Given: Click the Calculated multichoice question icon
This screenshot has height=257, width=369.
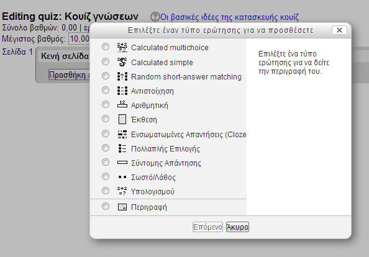Looking at the screenshot, I should [122, 48].
